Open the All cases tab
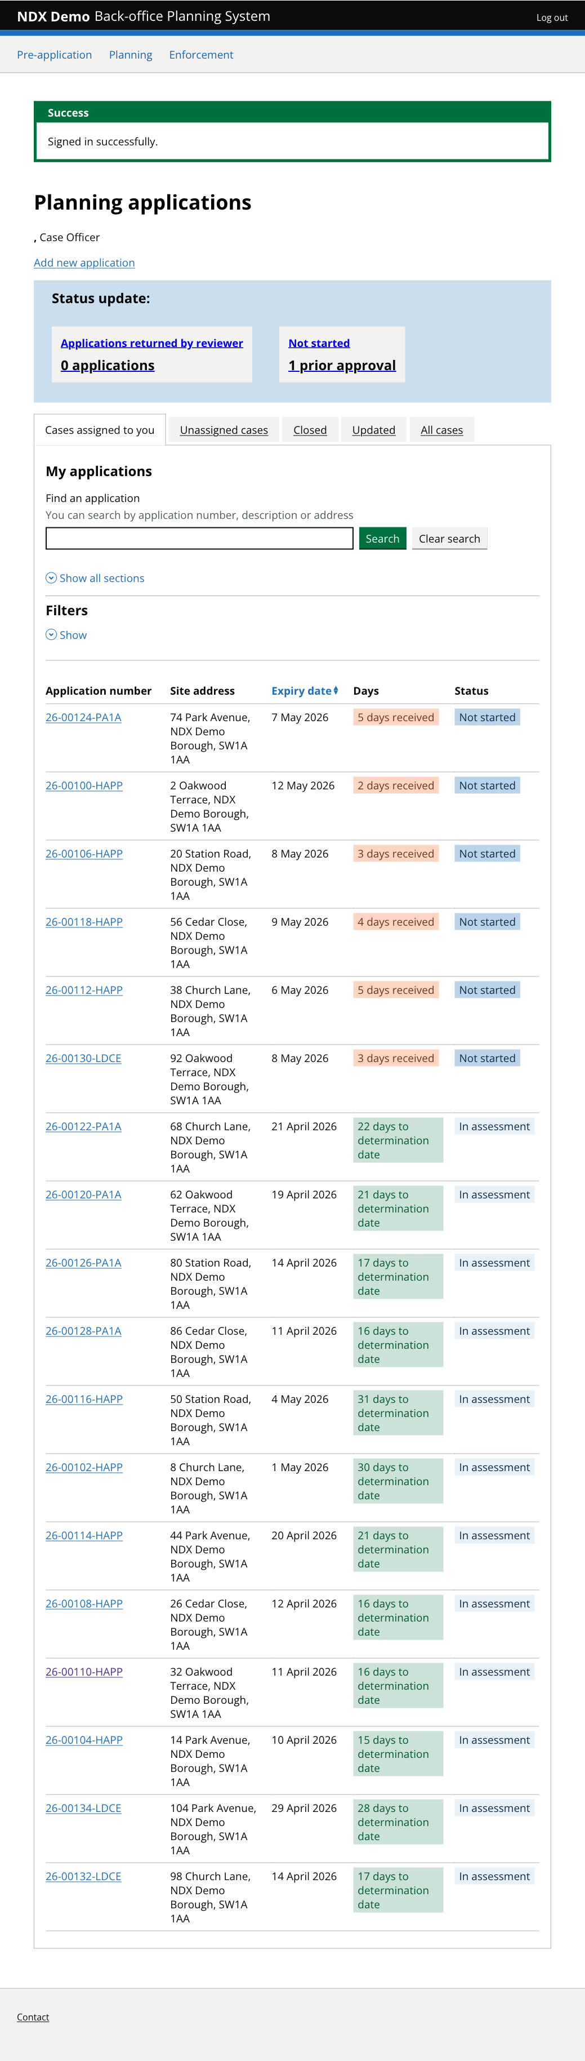Screen dimensions: 585x2061 tap(441, 430)
